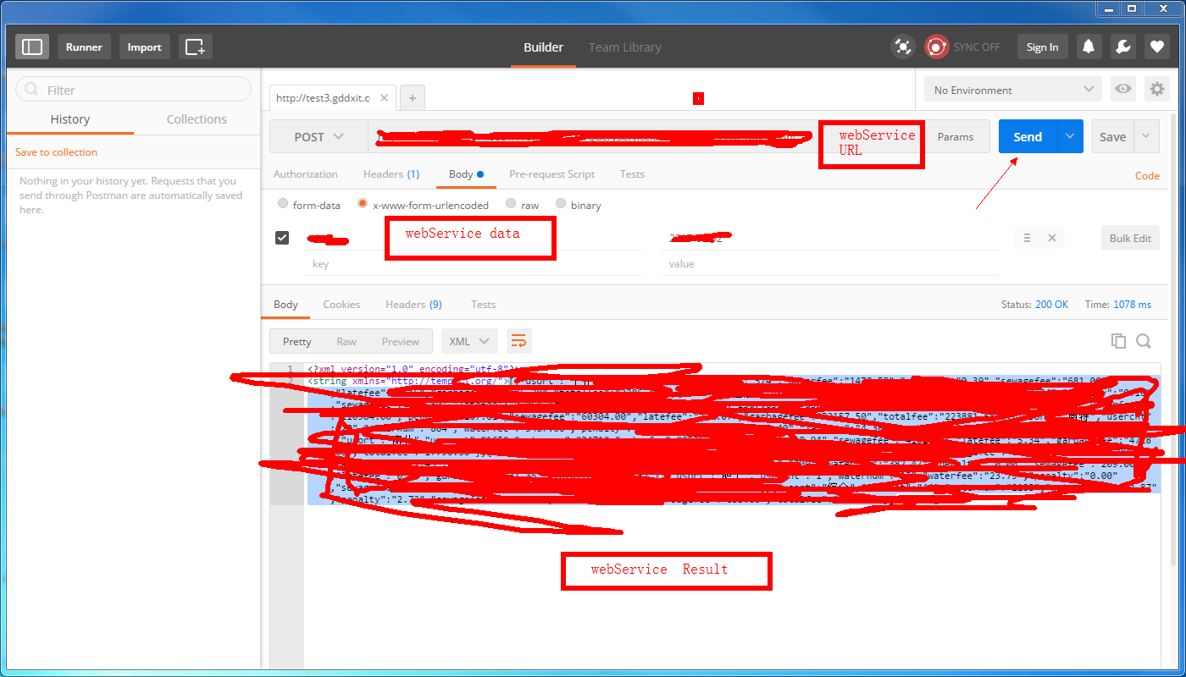Click the Bulk Edit button

[x=1130, y=238]
